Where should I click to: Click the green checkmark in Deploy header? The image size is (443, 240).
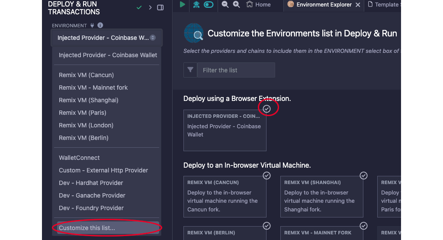139,7
